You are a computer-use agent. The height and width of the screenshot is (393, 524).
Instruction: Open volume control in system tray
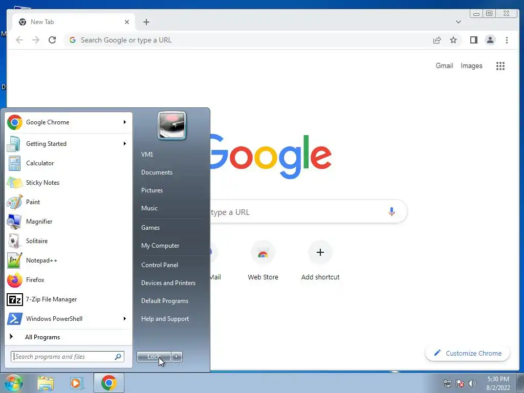point(472,383)
